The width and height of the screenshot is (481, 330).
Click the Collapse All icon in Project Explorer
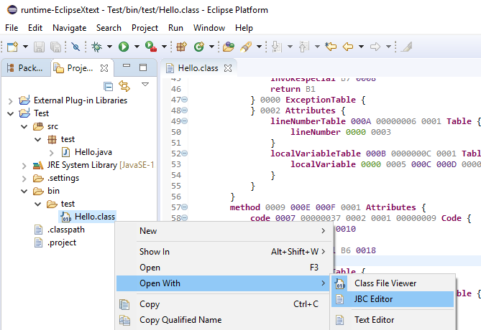[109, 87]
